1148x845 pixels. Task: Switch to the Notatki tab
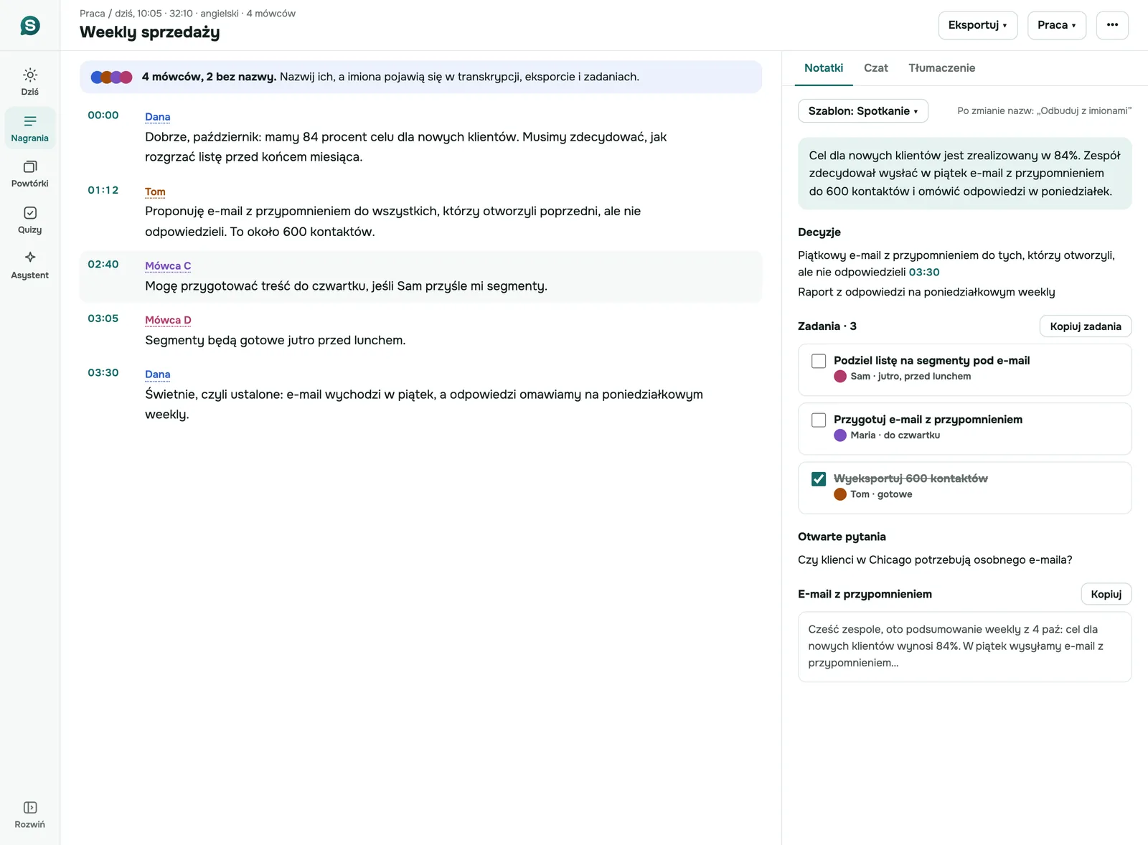point(824,68)
